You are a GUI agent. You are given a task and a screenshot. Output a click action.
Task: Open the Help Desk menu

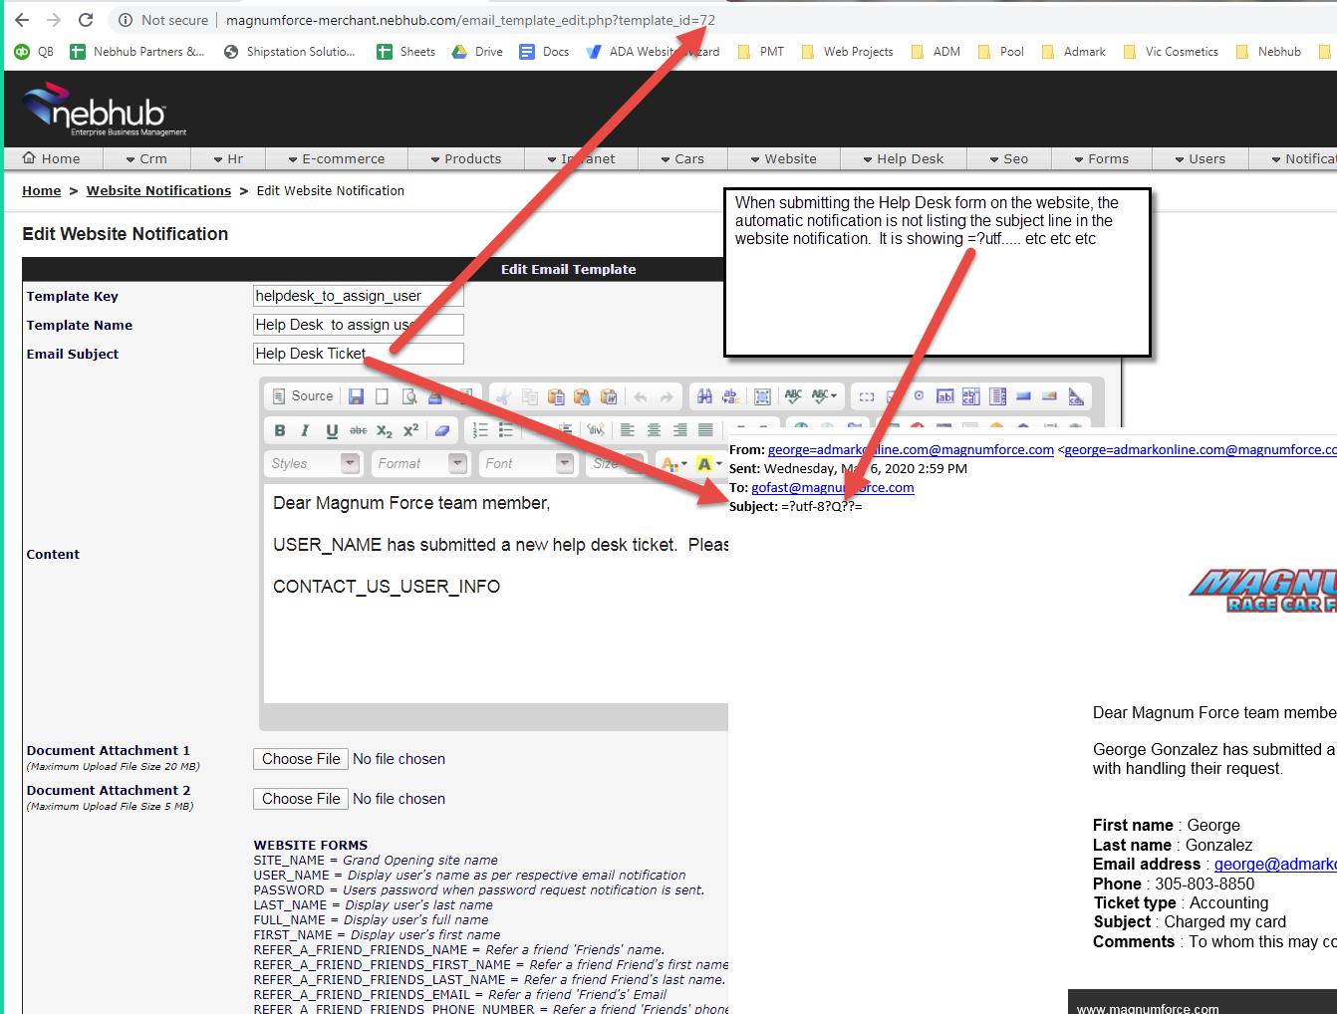pos(903,158)
